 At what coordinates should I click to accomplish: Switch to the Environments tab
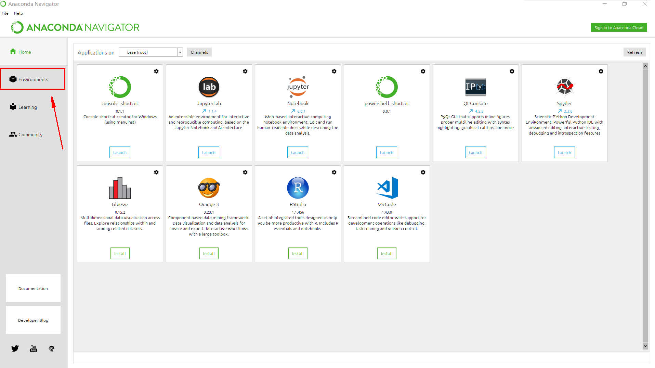tap(33, 79)
